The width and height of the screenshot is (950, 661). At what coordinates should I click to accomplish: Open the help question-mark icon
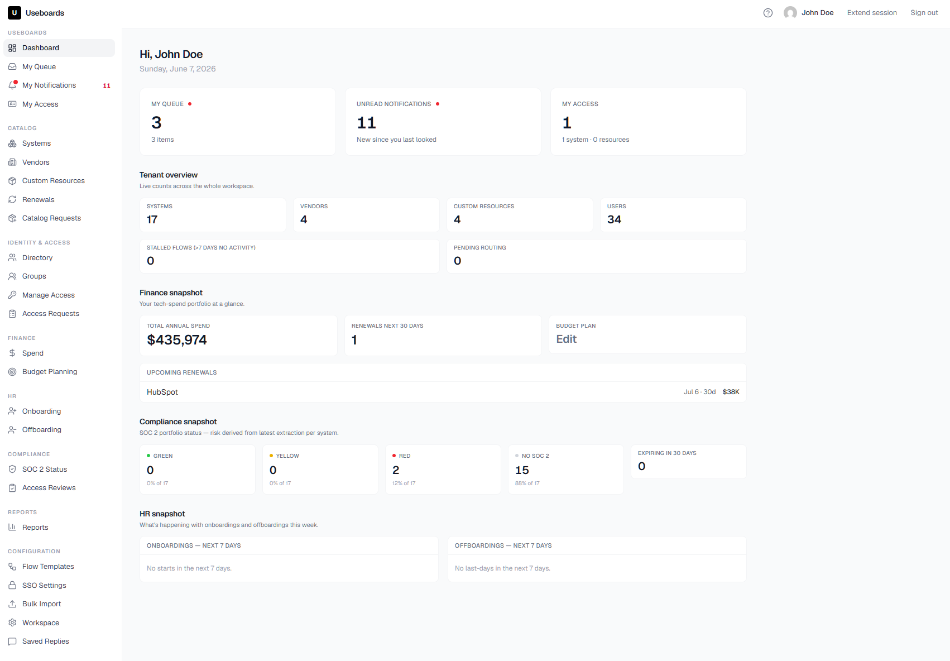[768, 13]
